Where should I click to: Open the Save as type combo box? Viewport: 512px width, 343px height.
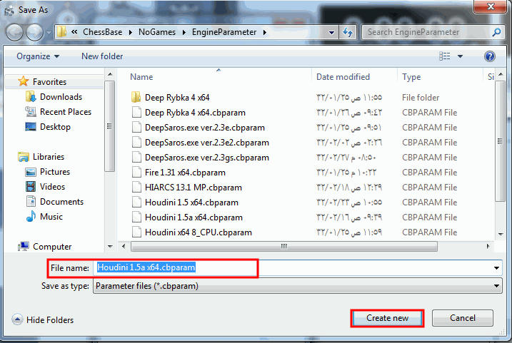click(x=298, y=286)
